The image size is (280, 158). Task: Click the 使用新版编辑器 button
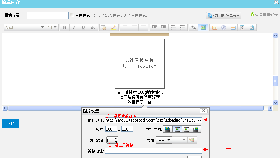[x=224, y=16]
